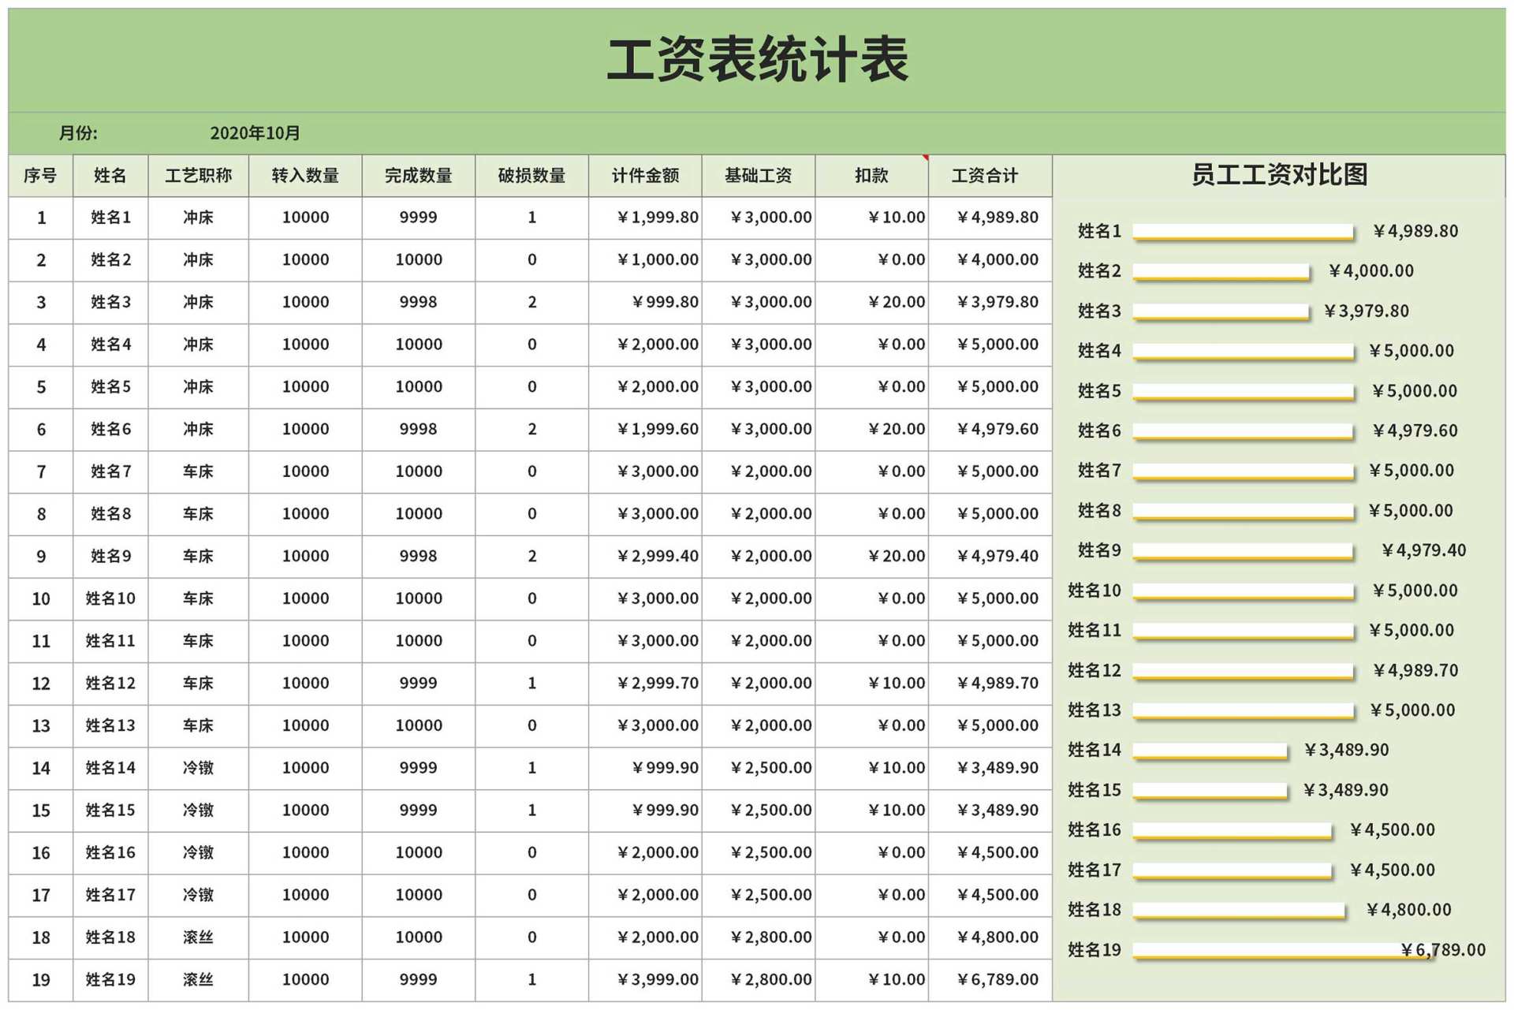Click chart axis label 姓名18
Image resolution: width=1514 pixels, height=1010 pixels.
1094,910
